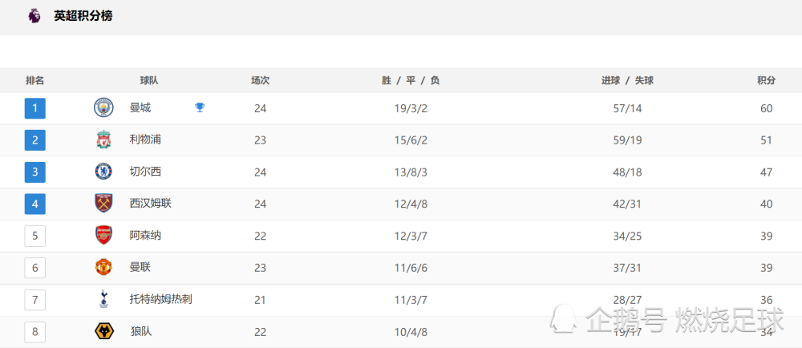Click the Liverpool club crest
The width and height of the screenshot is (802, 348).
point(103,140)
